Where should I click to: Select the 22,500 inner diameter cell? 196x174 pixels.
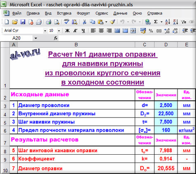tap(166, 114)
